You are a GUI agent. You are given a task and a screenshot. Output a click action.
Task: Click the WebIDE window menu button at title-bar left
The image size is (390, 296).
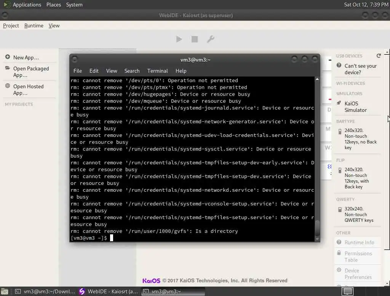(5, 15)
